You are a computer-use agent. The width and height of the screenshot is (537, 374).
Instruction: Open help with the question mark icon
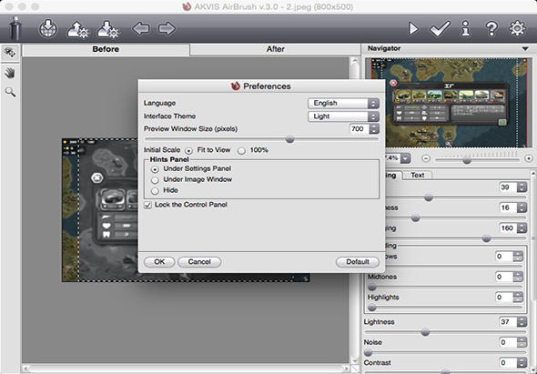(491, 29)
